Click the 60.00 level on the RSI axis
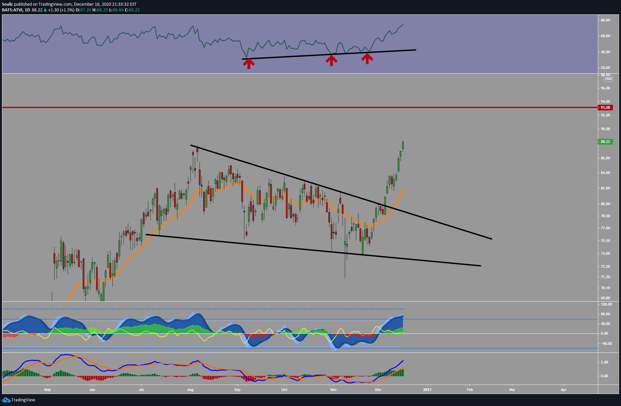Screen dimensions: 621x406 (605, 36)
